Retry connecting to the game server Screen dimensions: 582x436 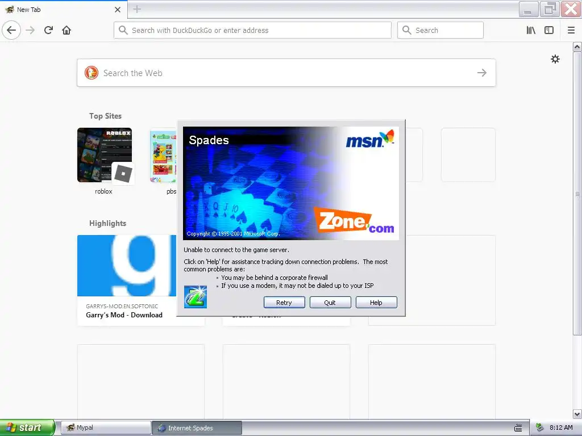284,303
